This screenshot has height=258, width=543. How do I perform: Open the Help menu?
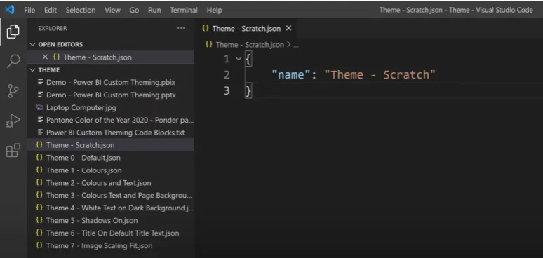click(x=214, y=10)
